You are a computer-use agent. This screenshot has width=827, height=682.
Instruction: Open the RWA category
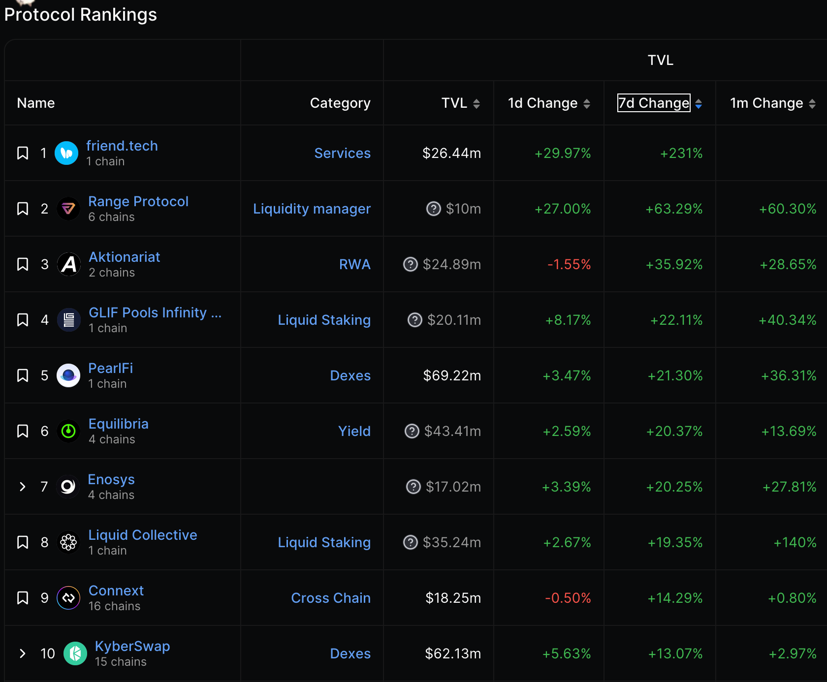[355, 264]
